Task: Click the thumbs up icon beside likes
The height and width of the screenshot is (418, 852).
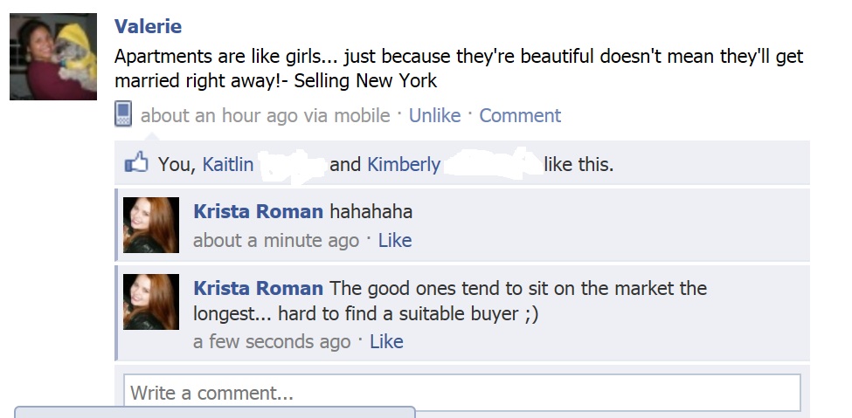Action: coord(136,163)
